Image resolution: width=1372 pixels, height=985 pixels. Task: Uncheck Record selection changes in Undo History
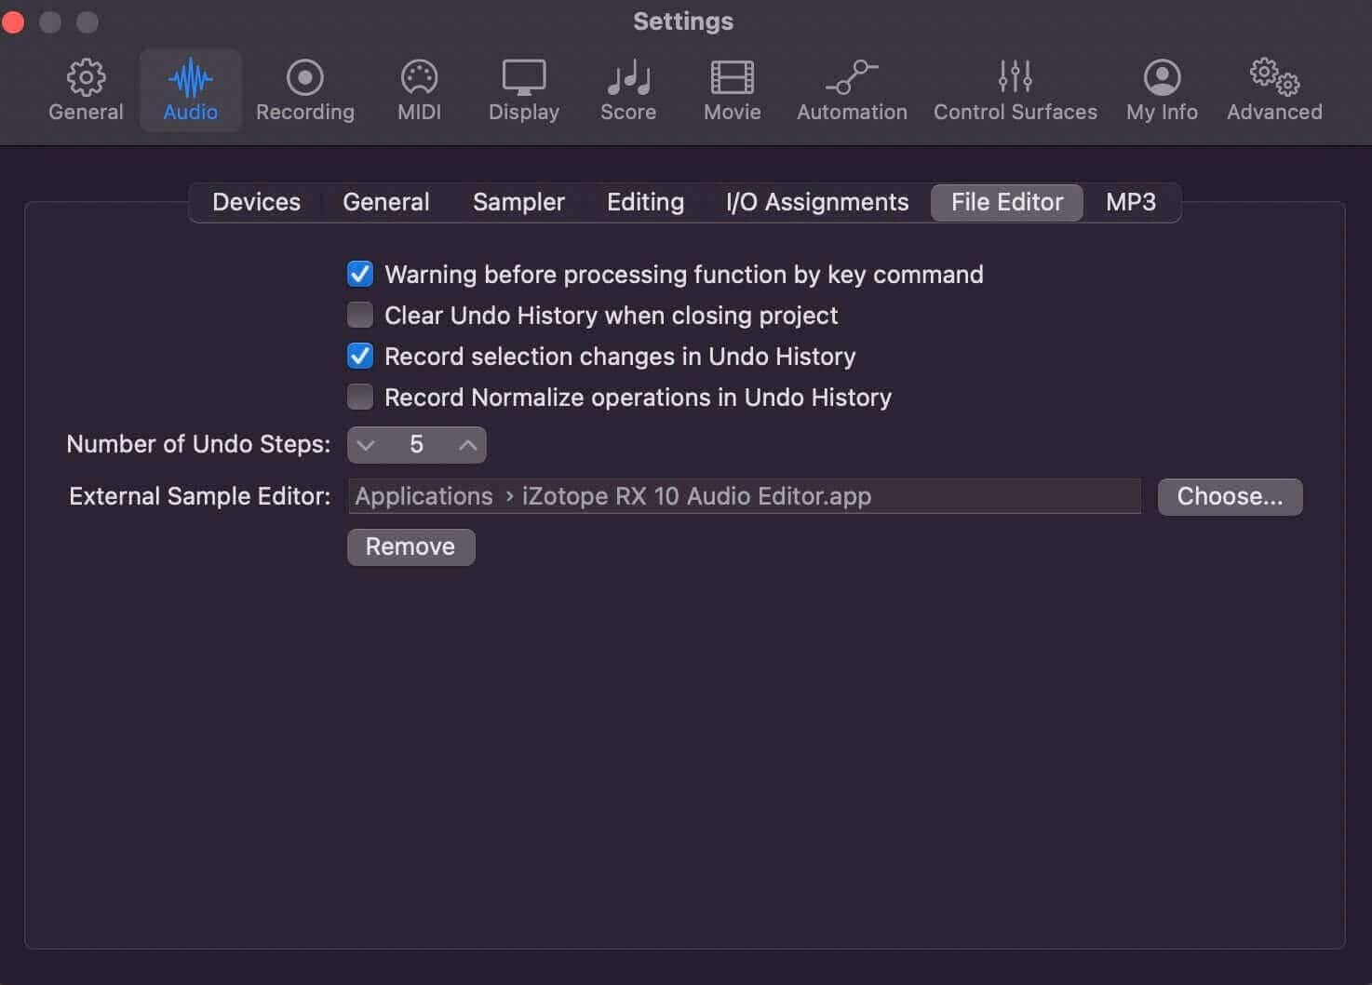360,356
